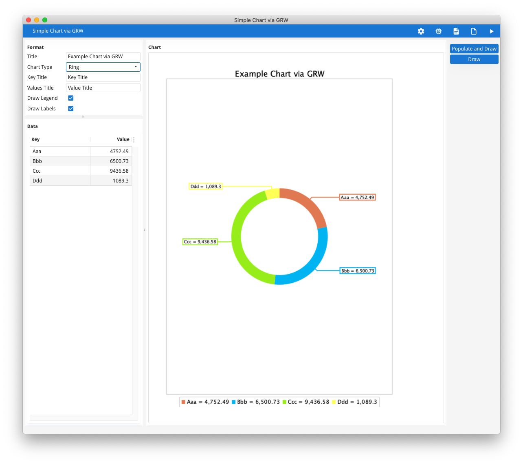
Task: Click the Title input field
Action: pyautogui.click(x=103, y=56)
